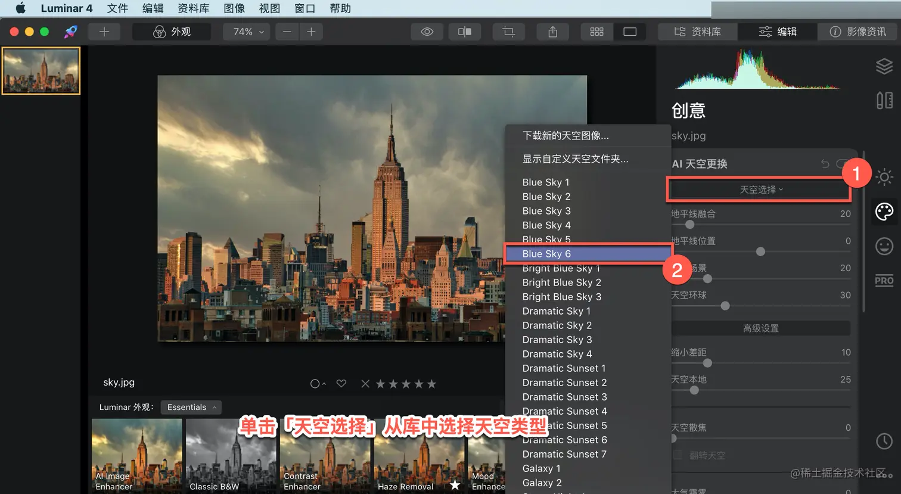The image size is (901, 494).
Task: Zoom in with the plus button beside 74%
Action: [311, 32]
